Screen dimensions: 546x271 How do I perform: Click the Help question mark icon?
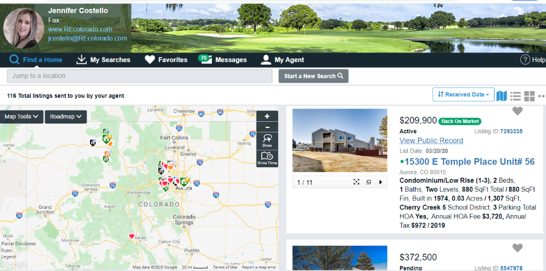click(525, 60)
